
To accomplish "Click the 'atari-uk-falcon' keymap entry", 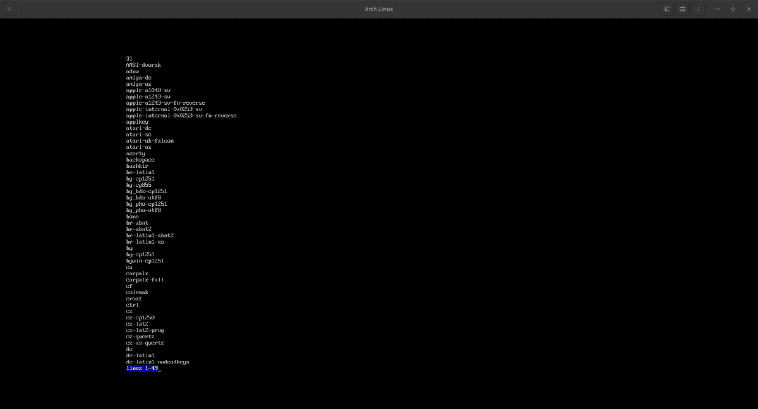I will 150,141.
